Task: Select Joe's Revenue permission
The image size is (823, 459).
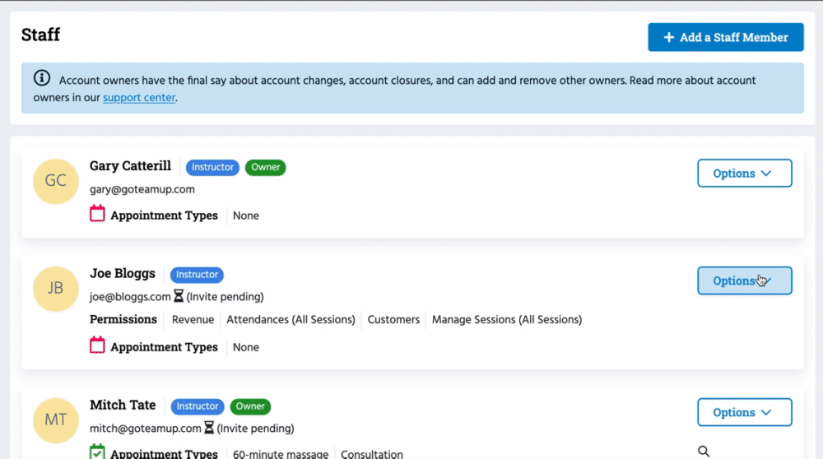Action: click(x=193, y=319)
